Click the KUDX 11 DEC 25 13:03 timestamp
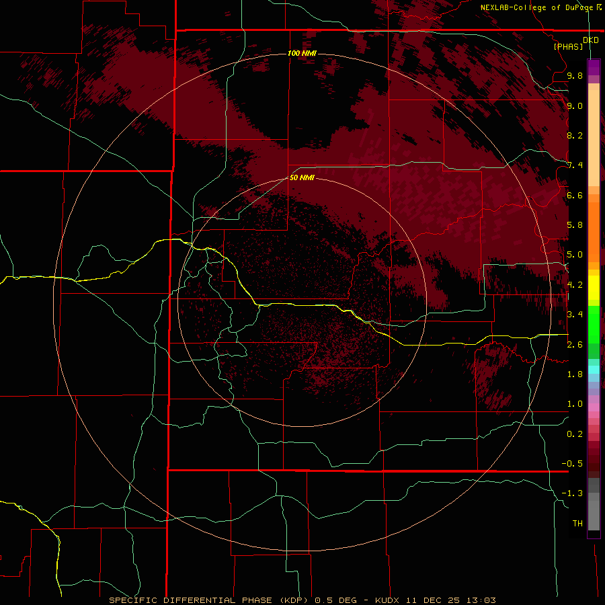The width and height of the screenshot is (605, 605). (x=435, y=600)
